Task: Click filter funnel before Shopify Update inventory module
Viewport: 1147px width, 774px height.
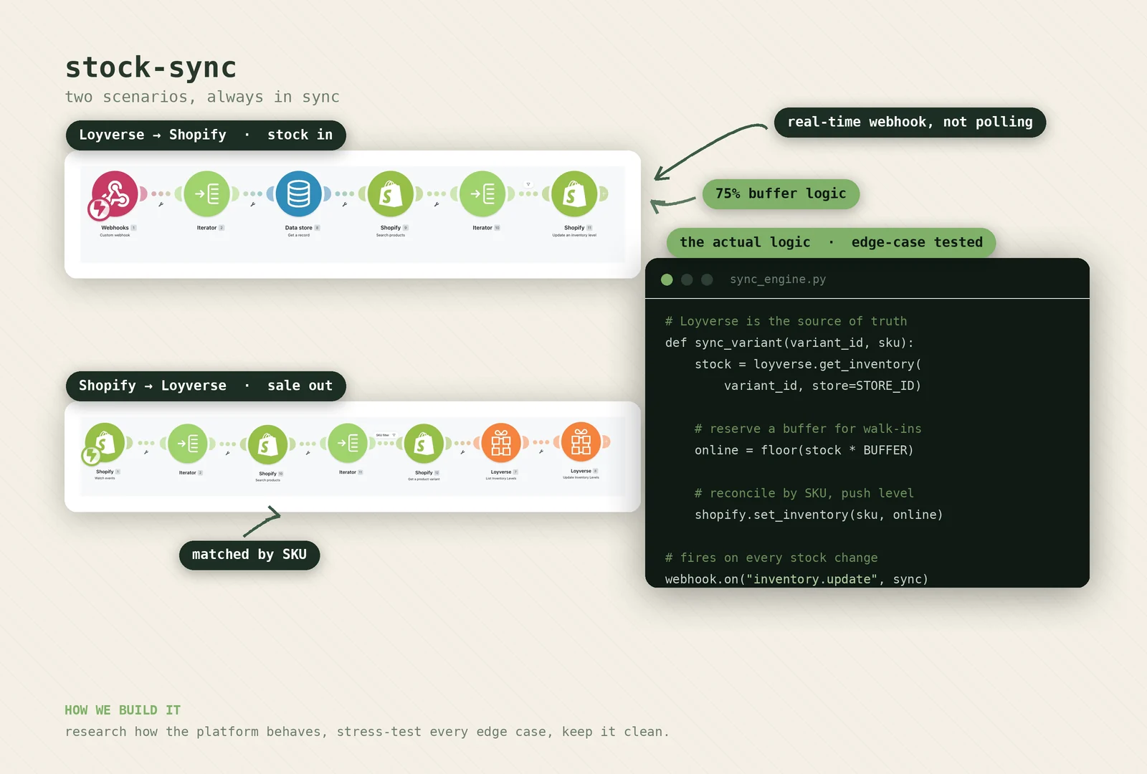Action: (x=528, y=184)
